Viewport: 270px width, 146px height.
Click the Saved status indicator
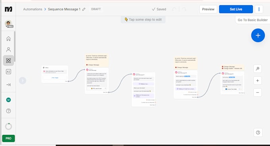coord(159,9)
